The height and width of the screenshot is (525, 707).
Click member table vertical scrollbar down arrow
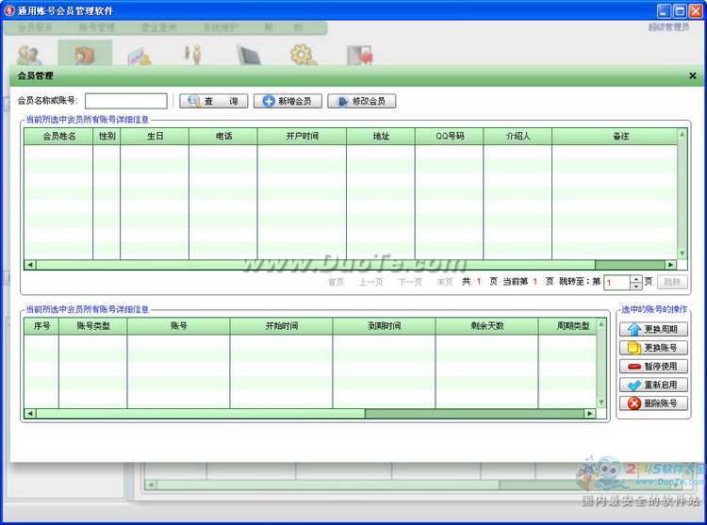[682, 254]
